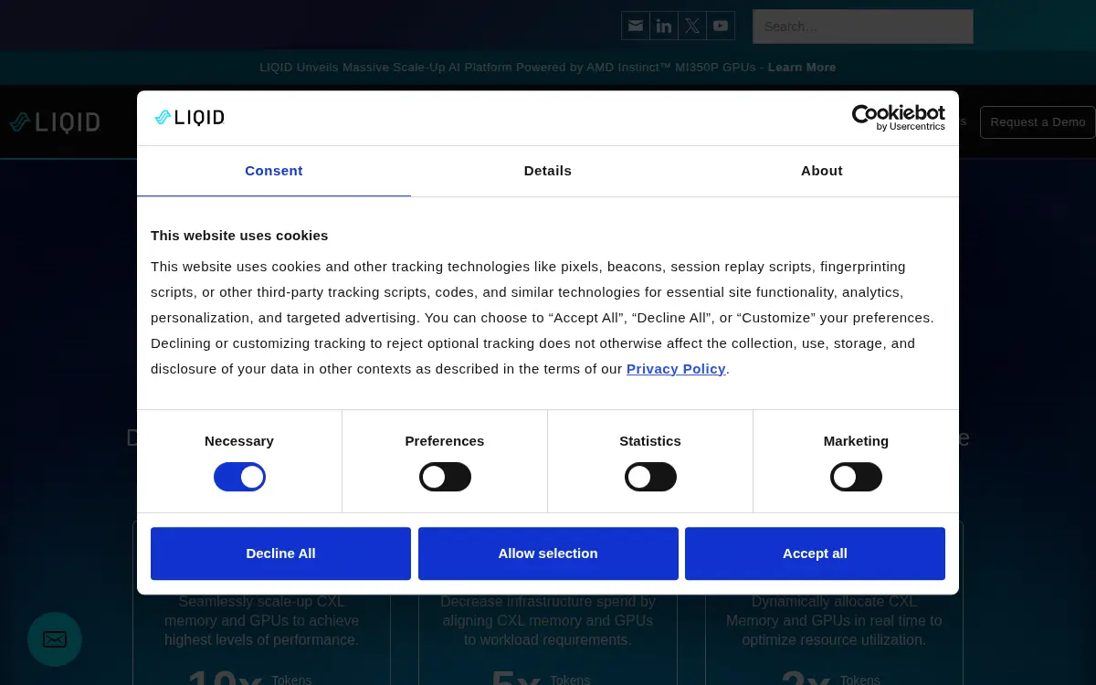Click Learn More in announcement banner
Screen dimensions: 1096x685
(802, 68)
